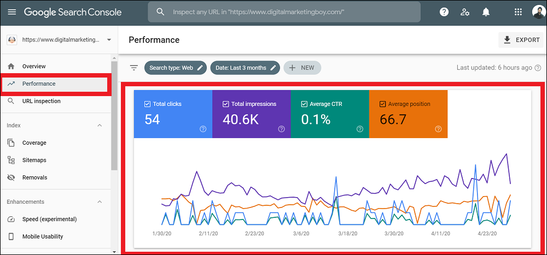Viewport: 547px width, 255px height.
Task: Click the Coverage pages icon
Action: pos(11,143)
